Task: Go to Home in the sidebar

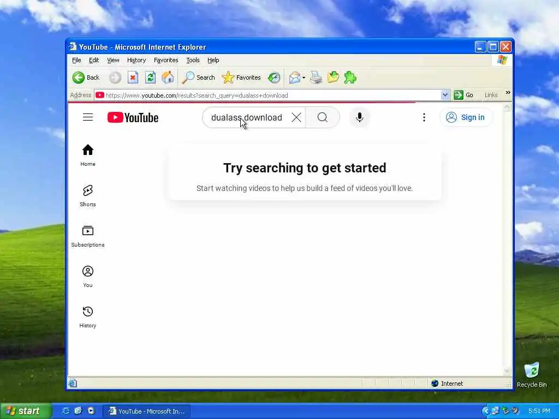Action: 88,155
